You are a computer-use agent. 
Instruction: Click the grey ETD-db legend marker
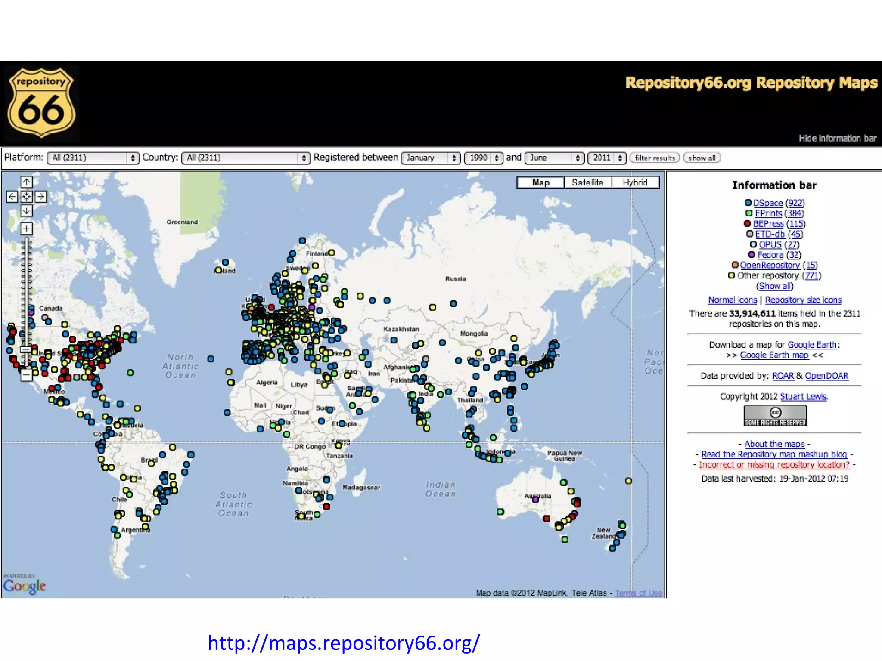(x=750, y=234)
